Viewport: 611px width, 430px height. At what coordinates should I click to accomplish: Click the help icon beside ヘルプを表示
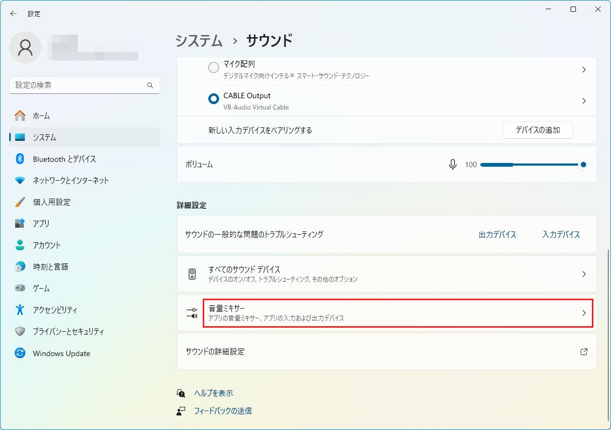181,393
